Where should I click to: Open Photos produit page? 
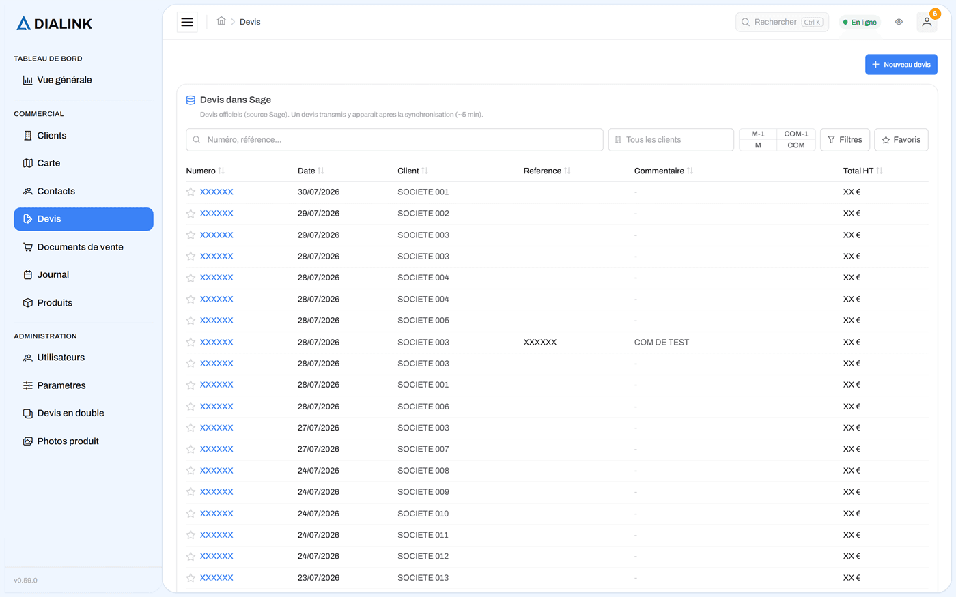(x=83, y=441)
